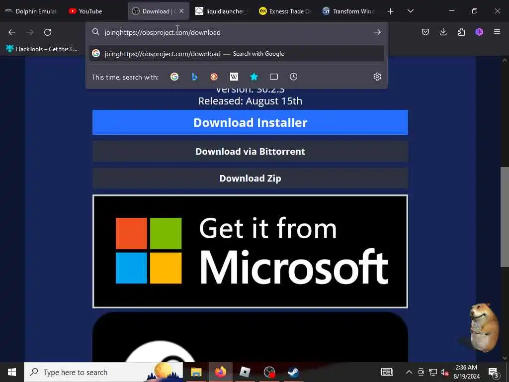Open a new tab with plus button

(x=391, y=11)
